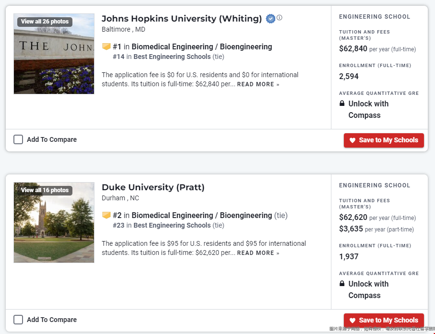The image size is (435, 334).
Task: Click the lock icon in Duke GRE section
Action: [x=342, y=284]
